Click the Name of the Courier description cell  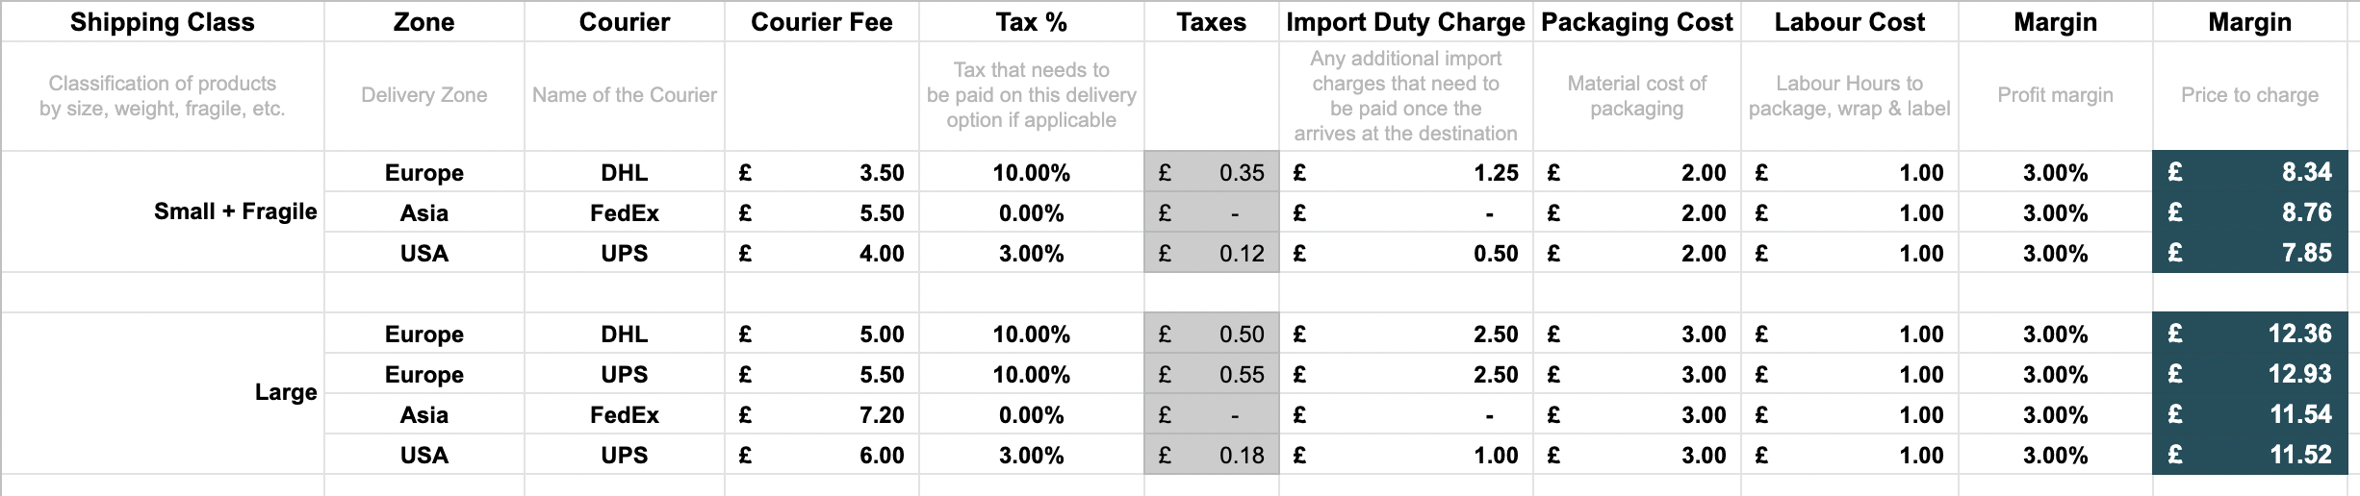(x=624, y=95)
